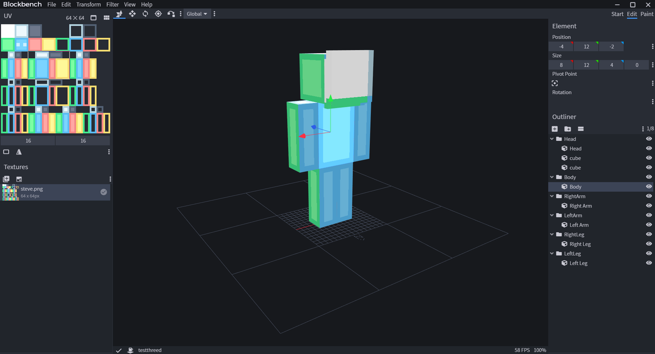Open the Size row three-dot menu
This screenshot has height=354, width=655.
[652, 65]
